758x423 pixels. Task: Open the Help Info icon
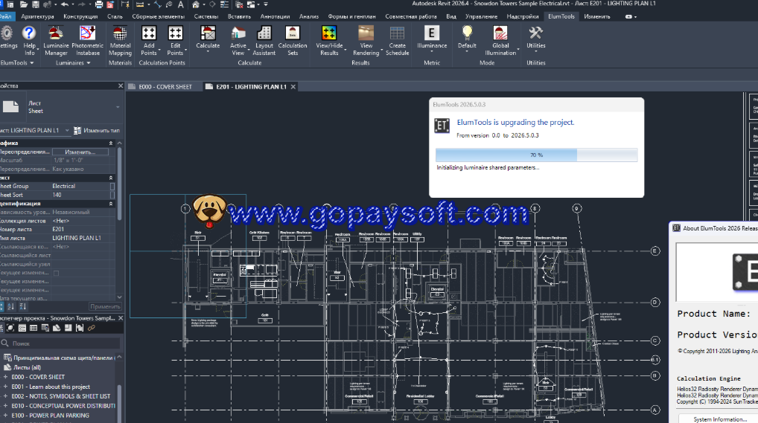(29, 39)
